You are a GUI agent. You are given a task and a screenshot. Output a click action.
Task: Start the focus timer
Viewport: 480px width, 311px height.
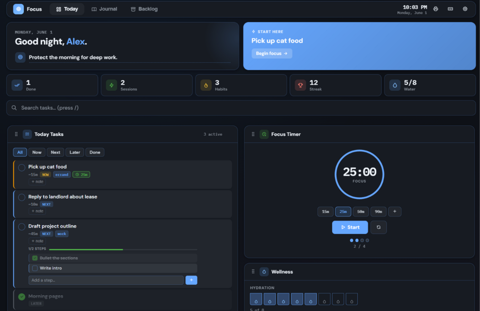[x=350, y=227]
